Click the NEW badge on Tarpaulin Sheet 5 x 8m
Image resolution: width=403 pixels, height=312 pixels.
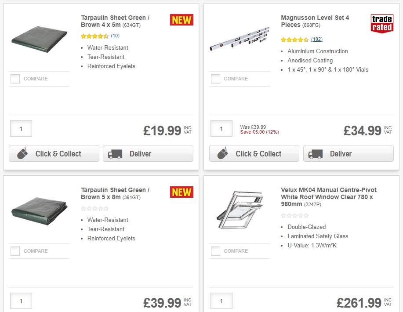(x=182, y=192)
